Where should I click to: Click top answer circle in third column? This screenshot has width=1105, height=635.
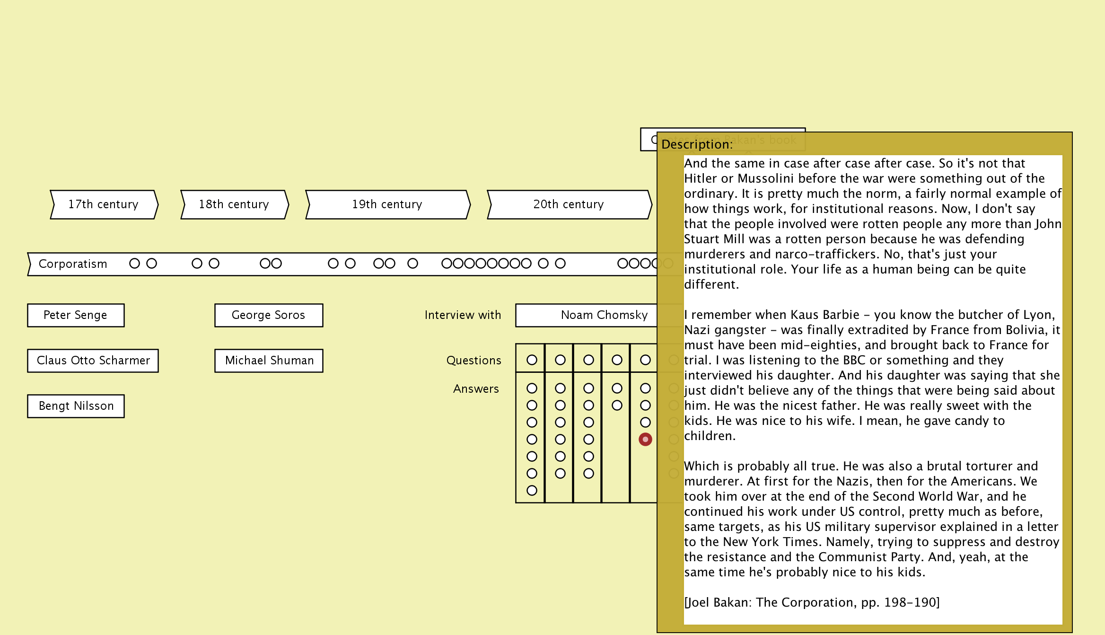pyautogui.click(x=588, y=388)
